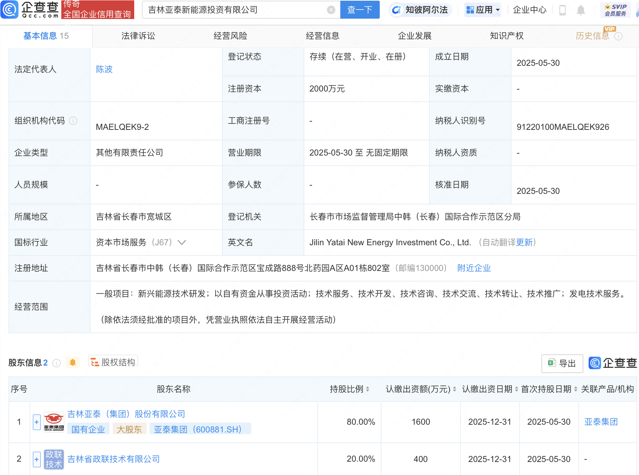Image resolution: width=639 pixels, height=475 pixels.
Task: Click info icon next to 股东信息 heading
Action: pos(56,363)
